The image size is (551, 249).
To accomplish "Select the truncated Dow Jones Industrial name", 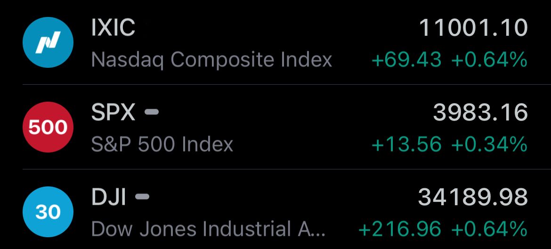I will pos(208,229).
